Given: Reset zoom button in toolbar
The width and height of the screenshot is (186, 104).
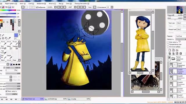Looking at the screenshot, I should pyautogui.click(x=65, y=7).
